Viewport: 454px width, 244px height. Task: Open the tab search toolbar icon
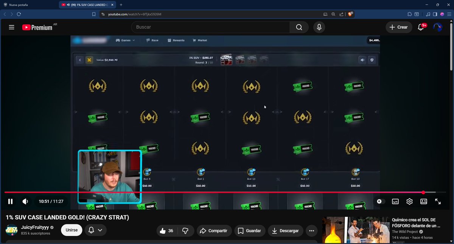[x=417, y=14]
